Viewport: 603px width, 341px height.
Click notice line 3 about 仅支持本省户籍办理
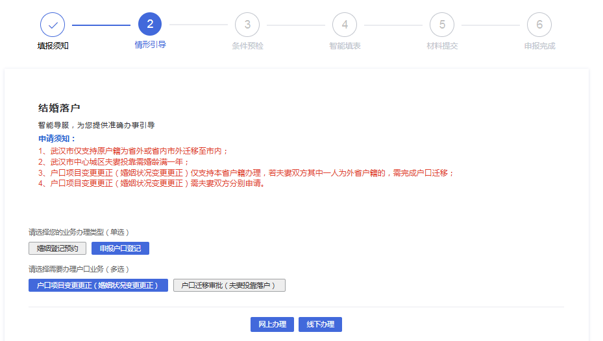246,173
